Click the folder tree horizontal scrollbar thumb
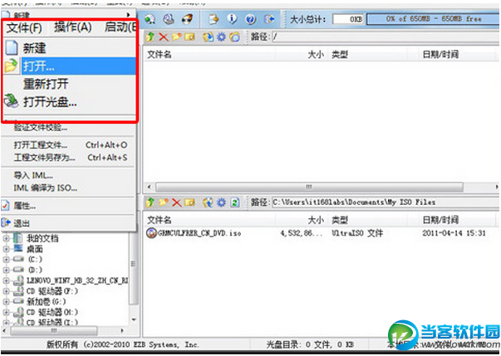 (x=54, y=330)
